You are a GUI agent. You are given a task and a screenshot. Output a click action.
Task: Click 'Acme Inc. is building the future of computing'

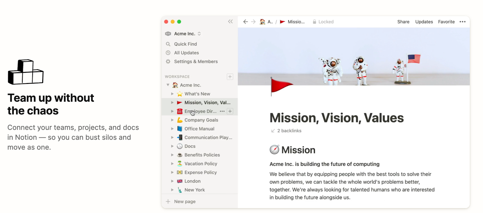coord(325,164)
